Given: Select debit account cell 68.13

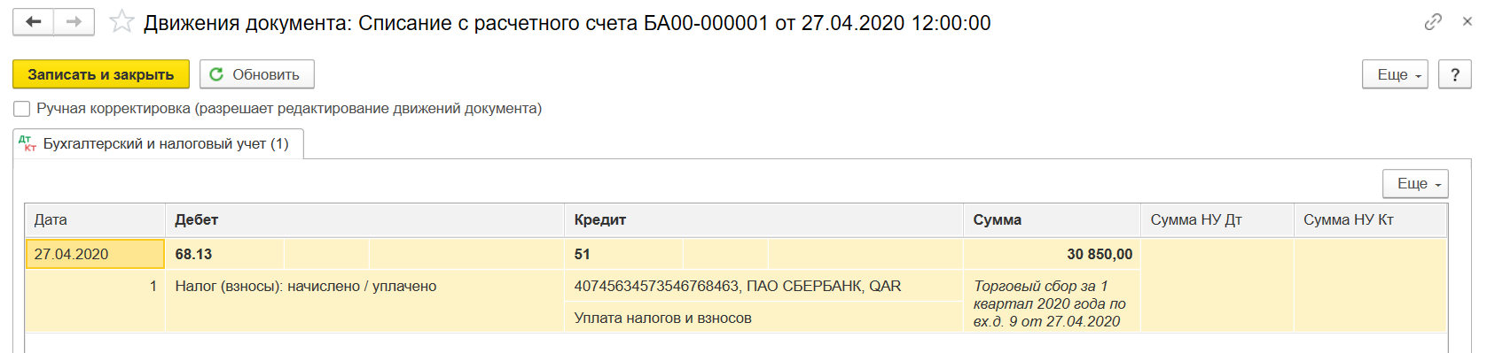Looking at the screenshot, I should (224, 254).
